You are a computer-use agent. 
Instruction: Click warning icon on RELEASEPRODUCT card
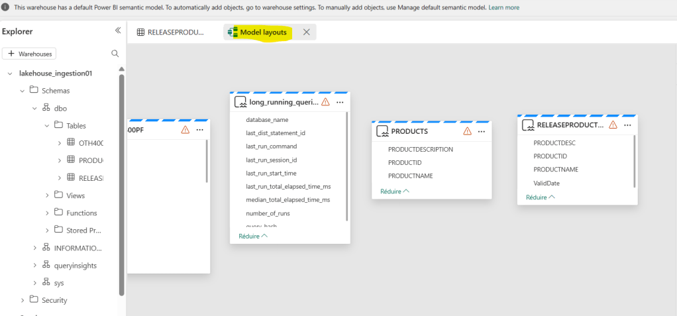click(x=613, y=125)
